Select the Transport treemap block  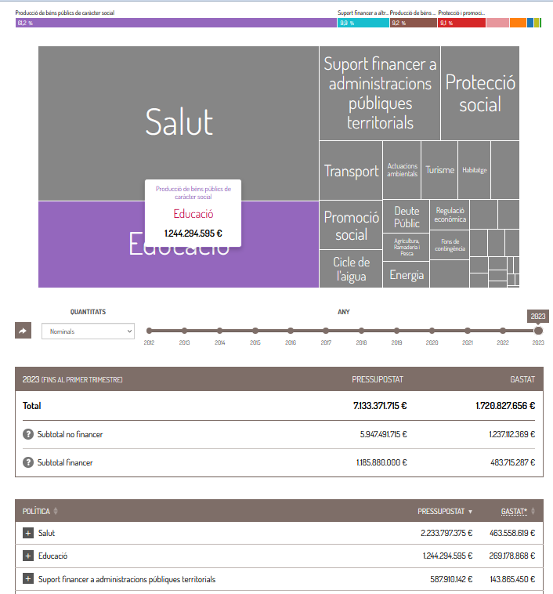coord(351,171)
